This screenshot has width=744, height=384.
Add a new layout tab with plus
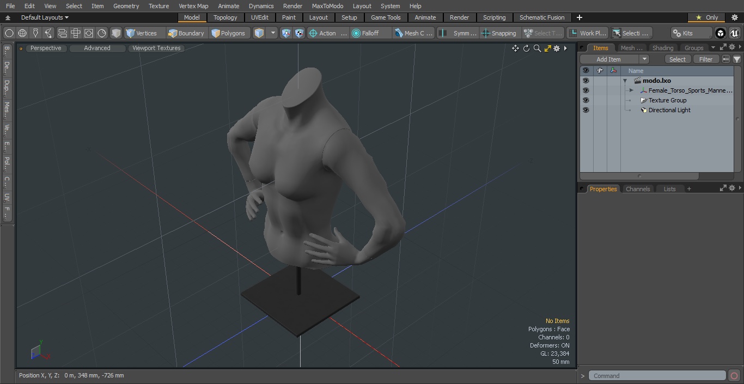click(580, 17)
